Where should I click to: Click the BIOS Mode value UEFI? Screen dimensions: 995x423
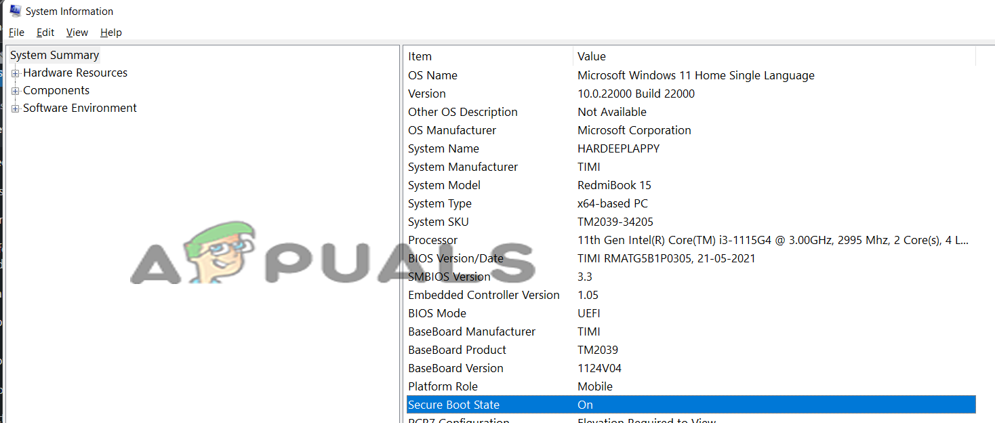[589, 313]
